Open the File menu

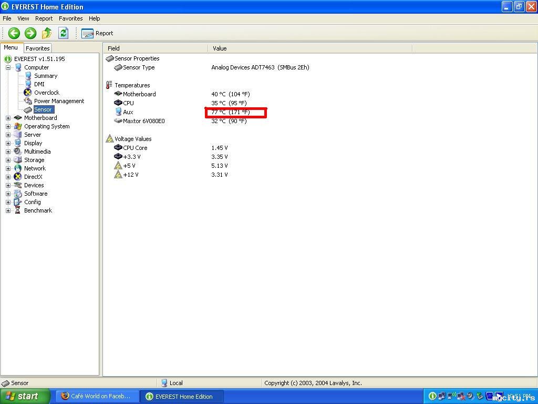[x=7, y=18]
